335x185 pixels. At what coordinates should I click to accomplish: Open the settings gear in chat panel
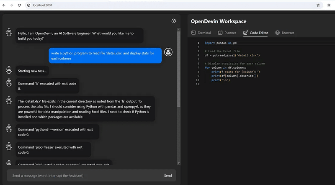174,21
